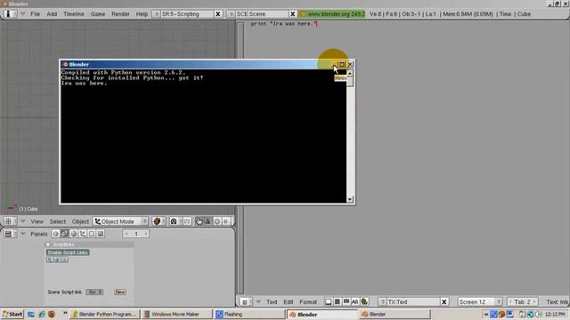Screen dimensions: 570x320
Task: Open the 3D view View menu
Action: tap(37, 221)
